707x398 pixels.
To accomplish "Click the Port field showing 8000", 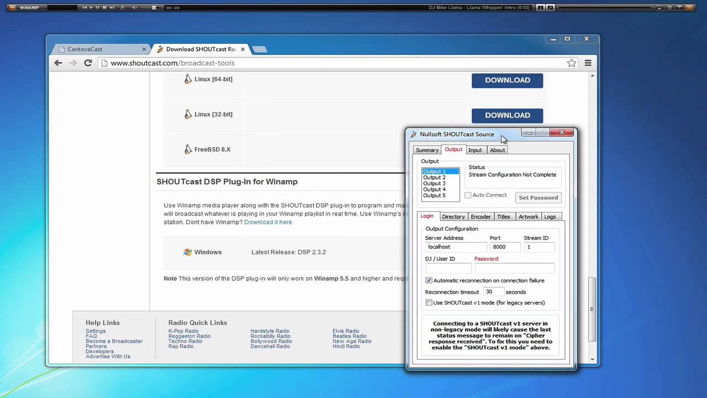I will pos(505,247).
